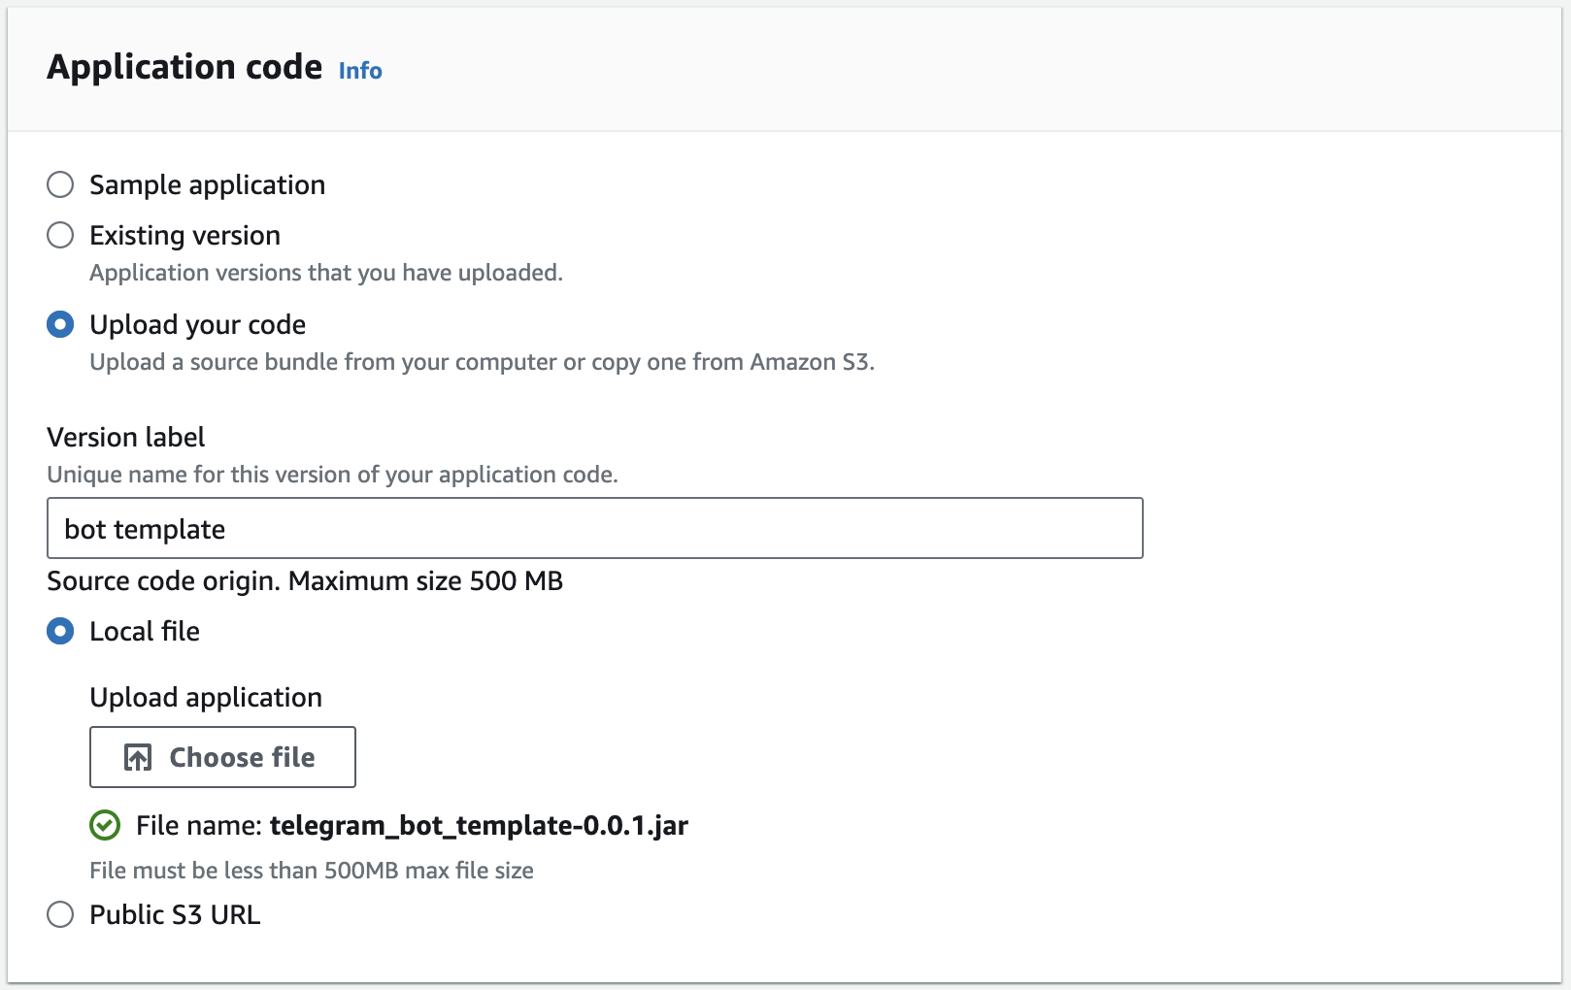Pick the Local file source option
This screenshot has width=1571, height=990.
pyautogui.click(x=60, y=631)
